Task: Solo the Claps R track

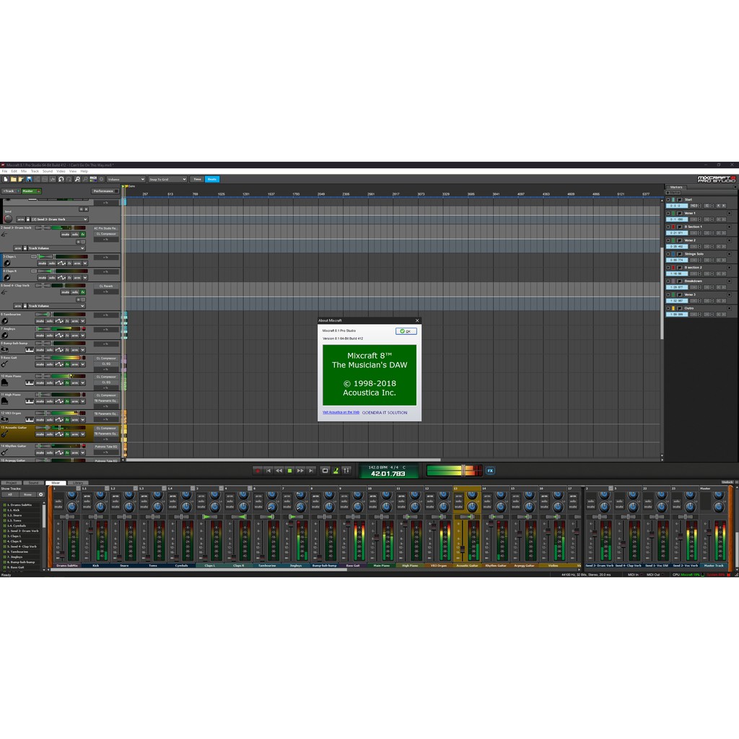Action: (x=52, y=277)
